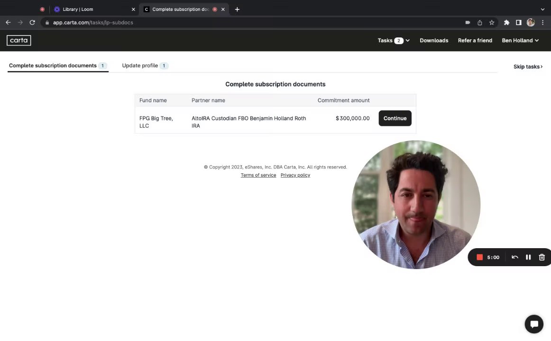Image resolution: width=551 pixels, height=341 pixels.
Task: Open the Chrome profile avatar
Action: [x=531, y=22]
